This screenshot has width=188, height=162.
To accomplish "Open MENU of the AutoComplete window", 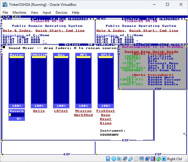I will coord(124,45).
